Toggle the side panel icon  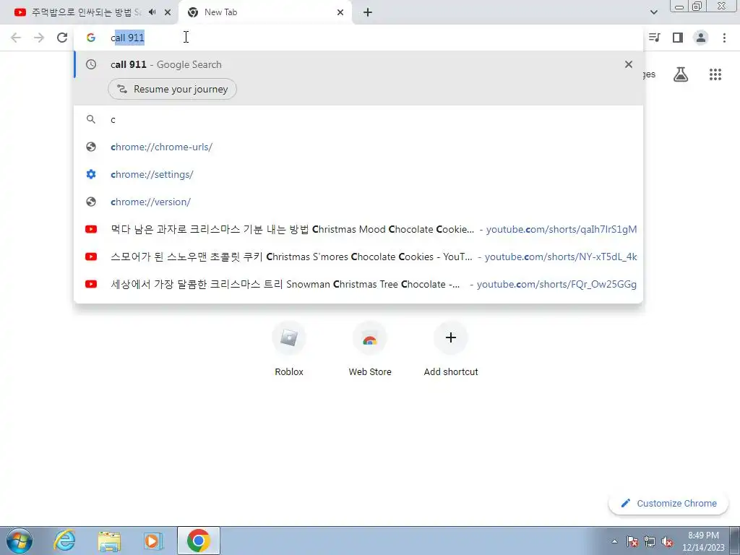pos(678,38)
